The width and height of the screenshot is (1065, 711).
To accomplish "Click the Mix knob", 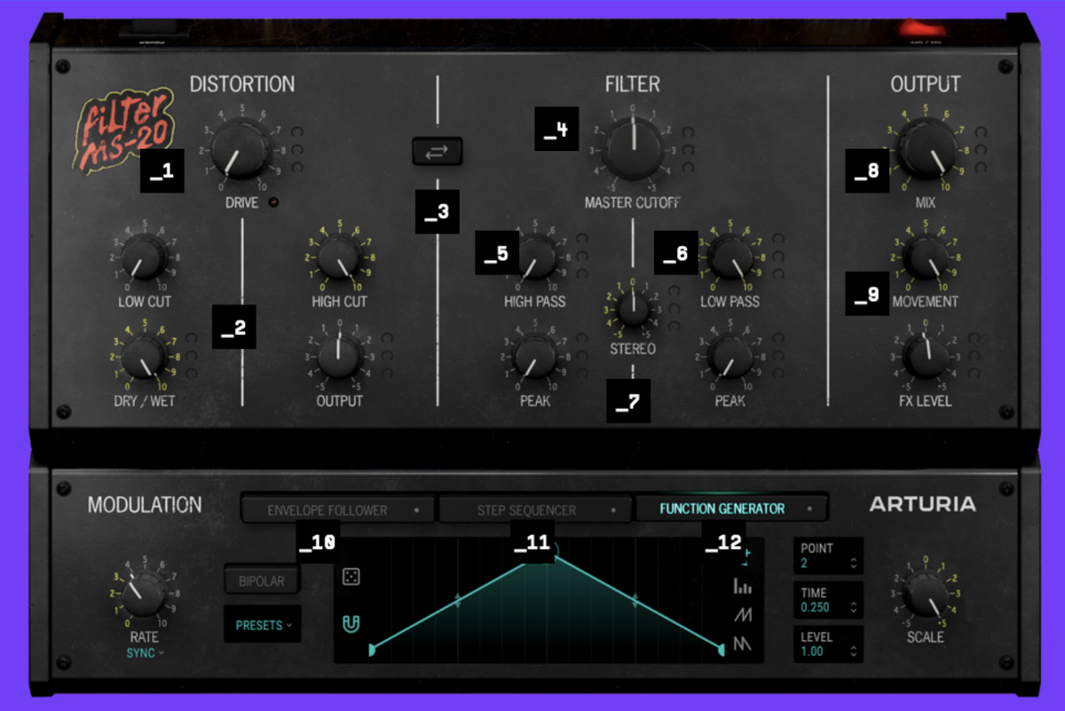I will (925, 147).
